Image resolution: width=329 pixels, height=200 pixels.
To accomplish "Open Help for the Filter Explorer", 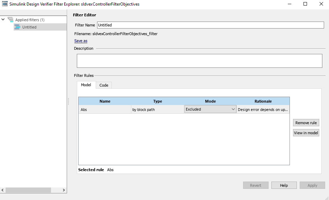I will 284,185.
